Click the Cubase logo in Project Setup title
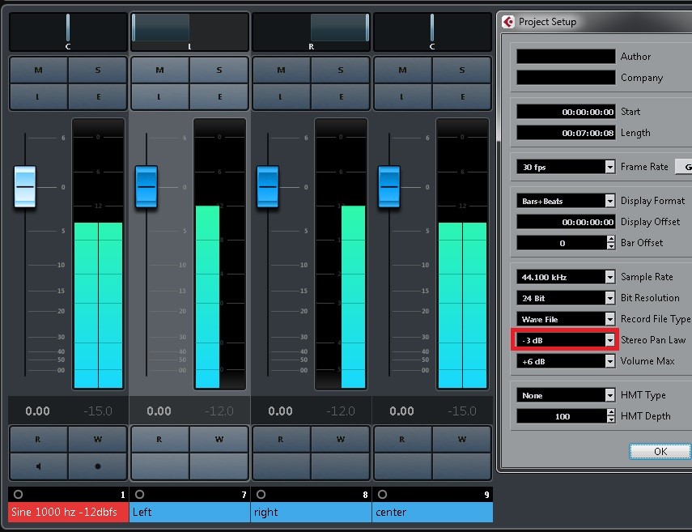This screenshot has width=692, height=532. tap(508, 22)
